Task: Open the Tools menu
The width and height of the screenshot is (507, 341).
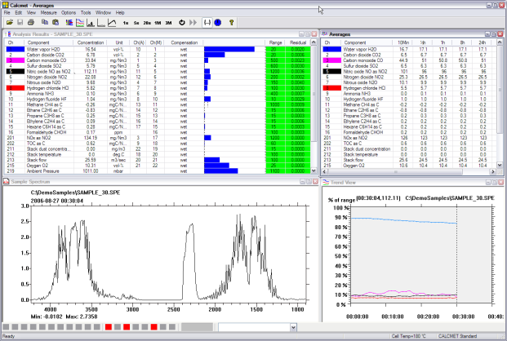Action: tap(86, 12)
